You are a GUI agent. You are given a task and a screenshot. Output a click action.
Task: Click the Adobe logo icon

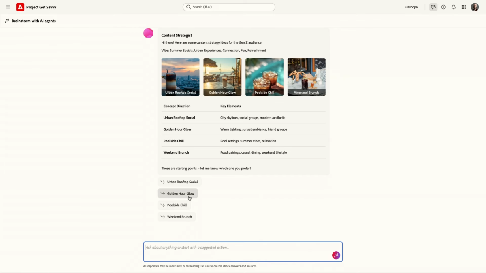coord(20,7)
